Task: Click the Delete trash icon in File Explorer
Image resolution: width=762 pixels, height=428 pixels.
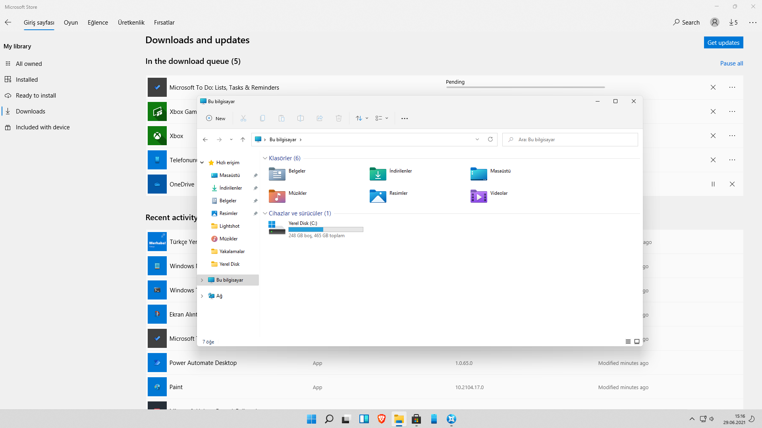Action: coord(339,118)
